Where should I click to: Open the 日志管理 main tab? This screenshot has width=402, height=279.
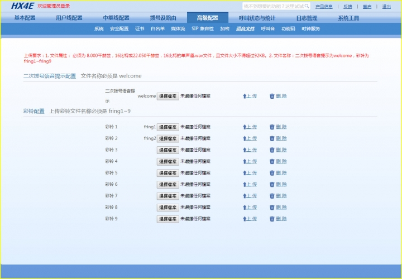(307, 18)
